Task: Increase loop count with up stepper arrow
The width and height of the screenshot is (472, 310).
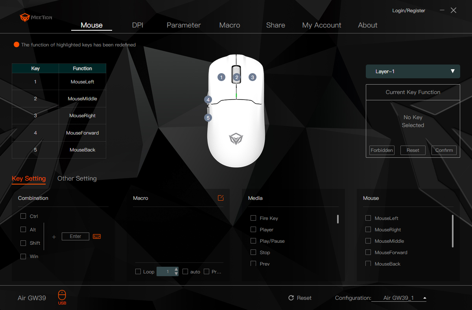Action: tap(176, 269)
